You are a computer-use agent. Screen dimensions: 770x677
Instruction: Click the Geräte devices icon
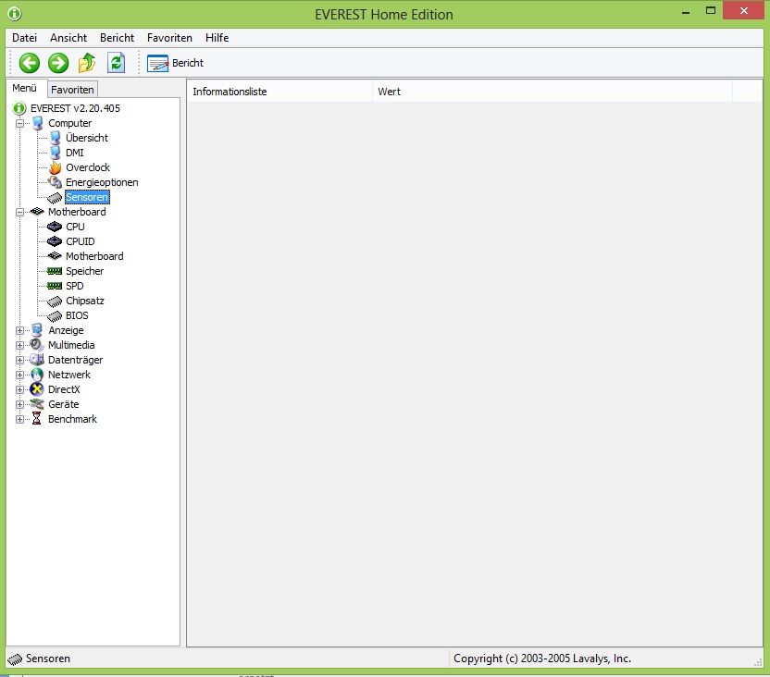tap(37, 404)
